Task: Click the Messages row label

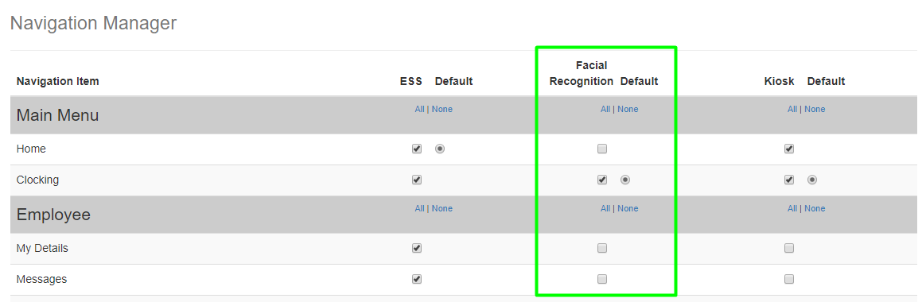Action: point(41,279)
